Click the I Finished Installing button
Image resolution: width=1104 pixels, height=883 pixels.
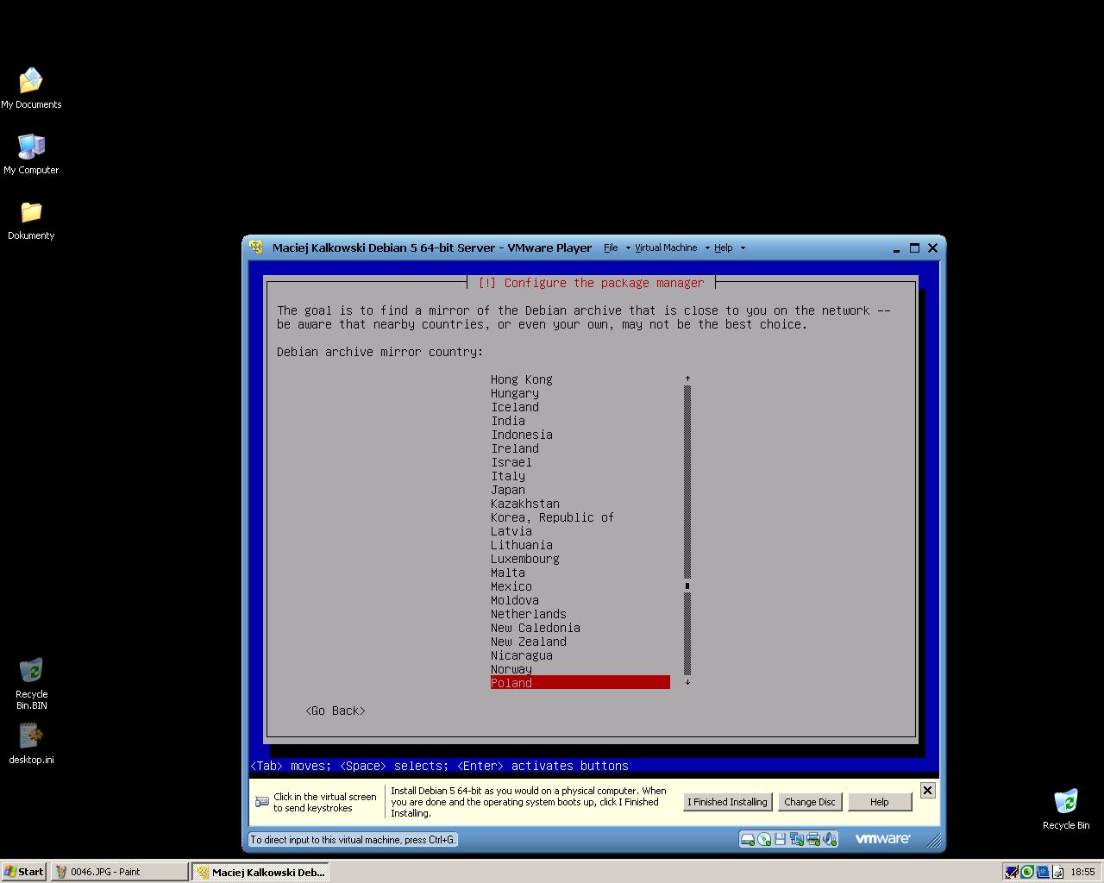(x=727, y=802)
